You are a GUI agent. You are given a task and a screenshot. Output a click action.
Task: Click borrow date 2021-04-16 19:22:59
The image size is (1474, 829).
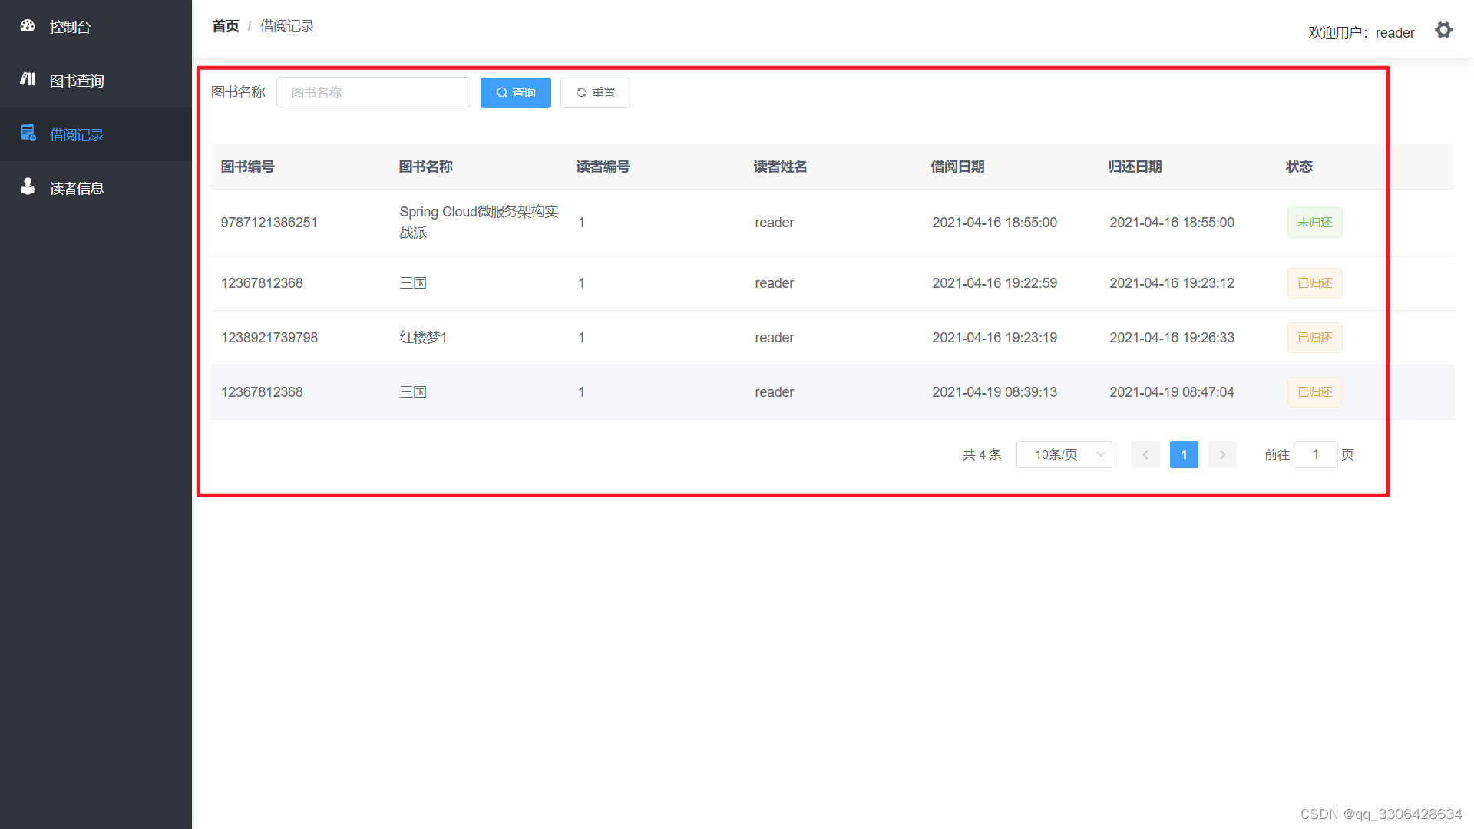click(x=995, y=283)
